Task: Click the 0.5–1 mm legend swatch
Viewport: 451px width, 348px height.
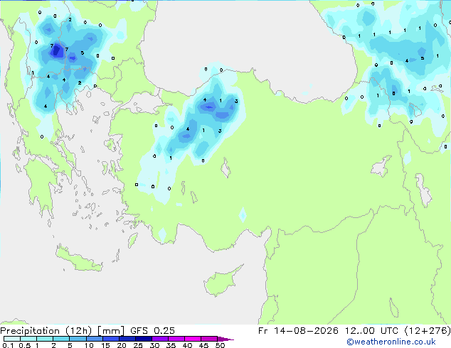Action: click(x=28, y=339)
